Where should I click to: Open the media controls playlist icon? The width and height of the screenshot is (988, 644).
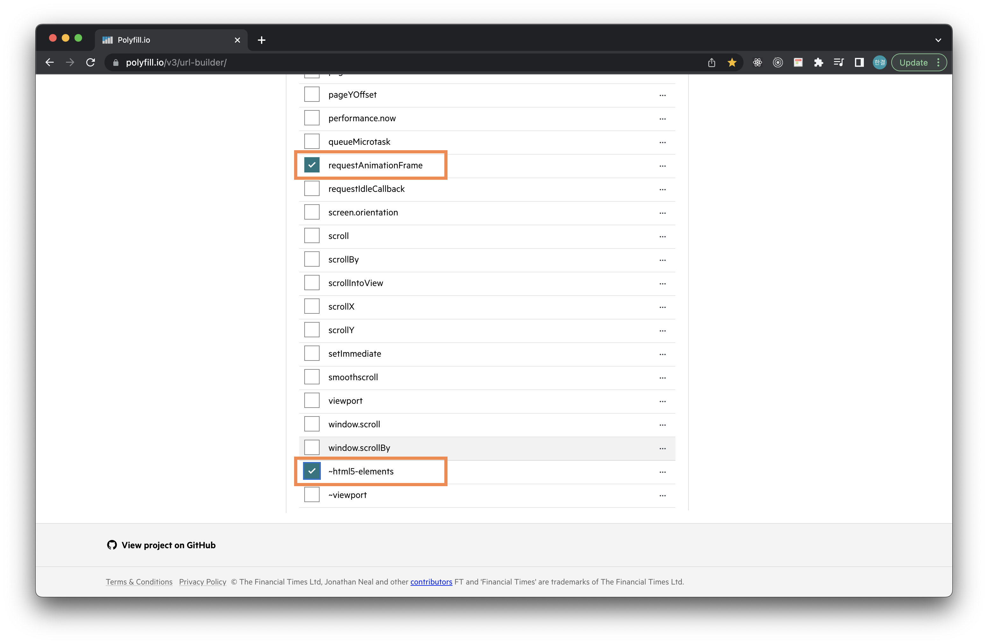(838, 62)
